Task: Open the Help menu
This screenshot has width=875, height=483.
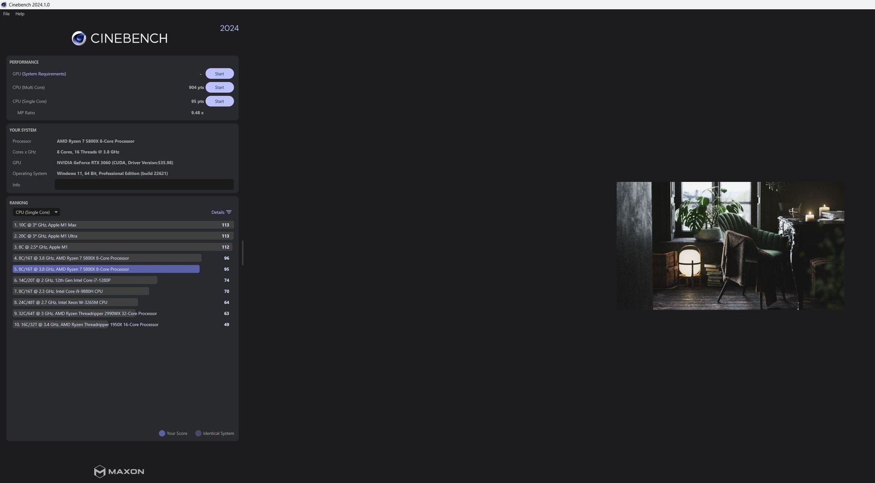Action: 20,14
